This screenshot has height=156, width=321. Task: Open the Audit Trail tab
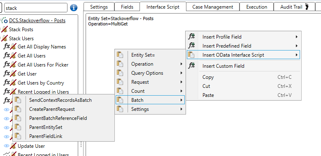[x=294, y=7]
